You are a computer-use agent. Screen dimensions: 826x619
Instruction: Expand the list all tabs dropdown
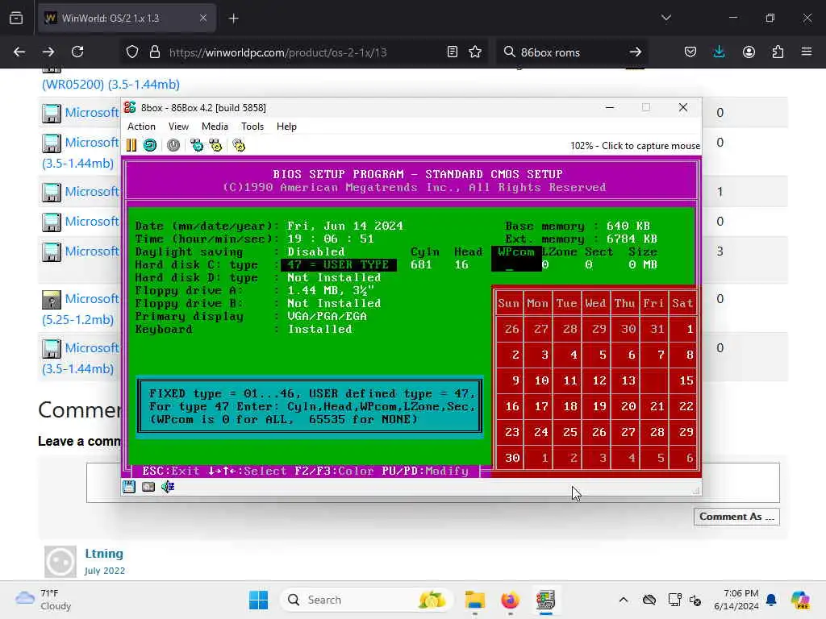tap(666, 18)
